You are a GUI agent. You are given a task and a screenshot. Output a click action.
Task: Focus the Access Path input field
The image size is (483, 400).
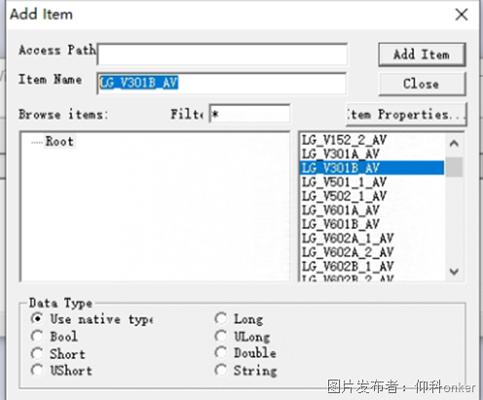click(x=222, y=55)
